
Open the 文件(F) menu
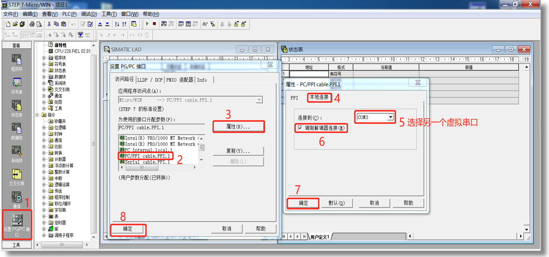tap(10, 14)
